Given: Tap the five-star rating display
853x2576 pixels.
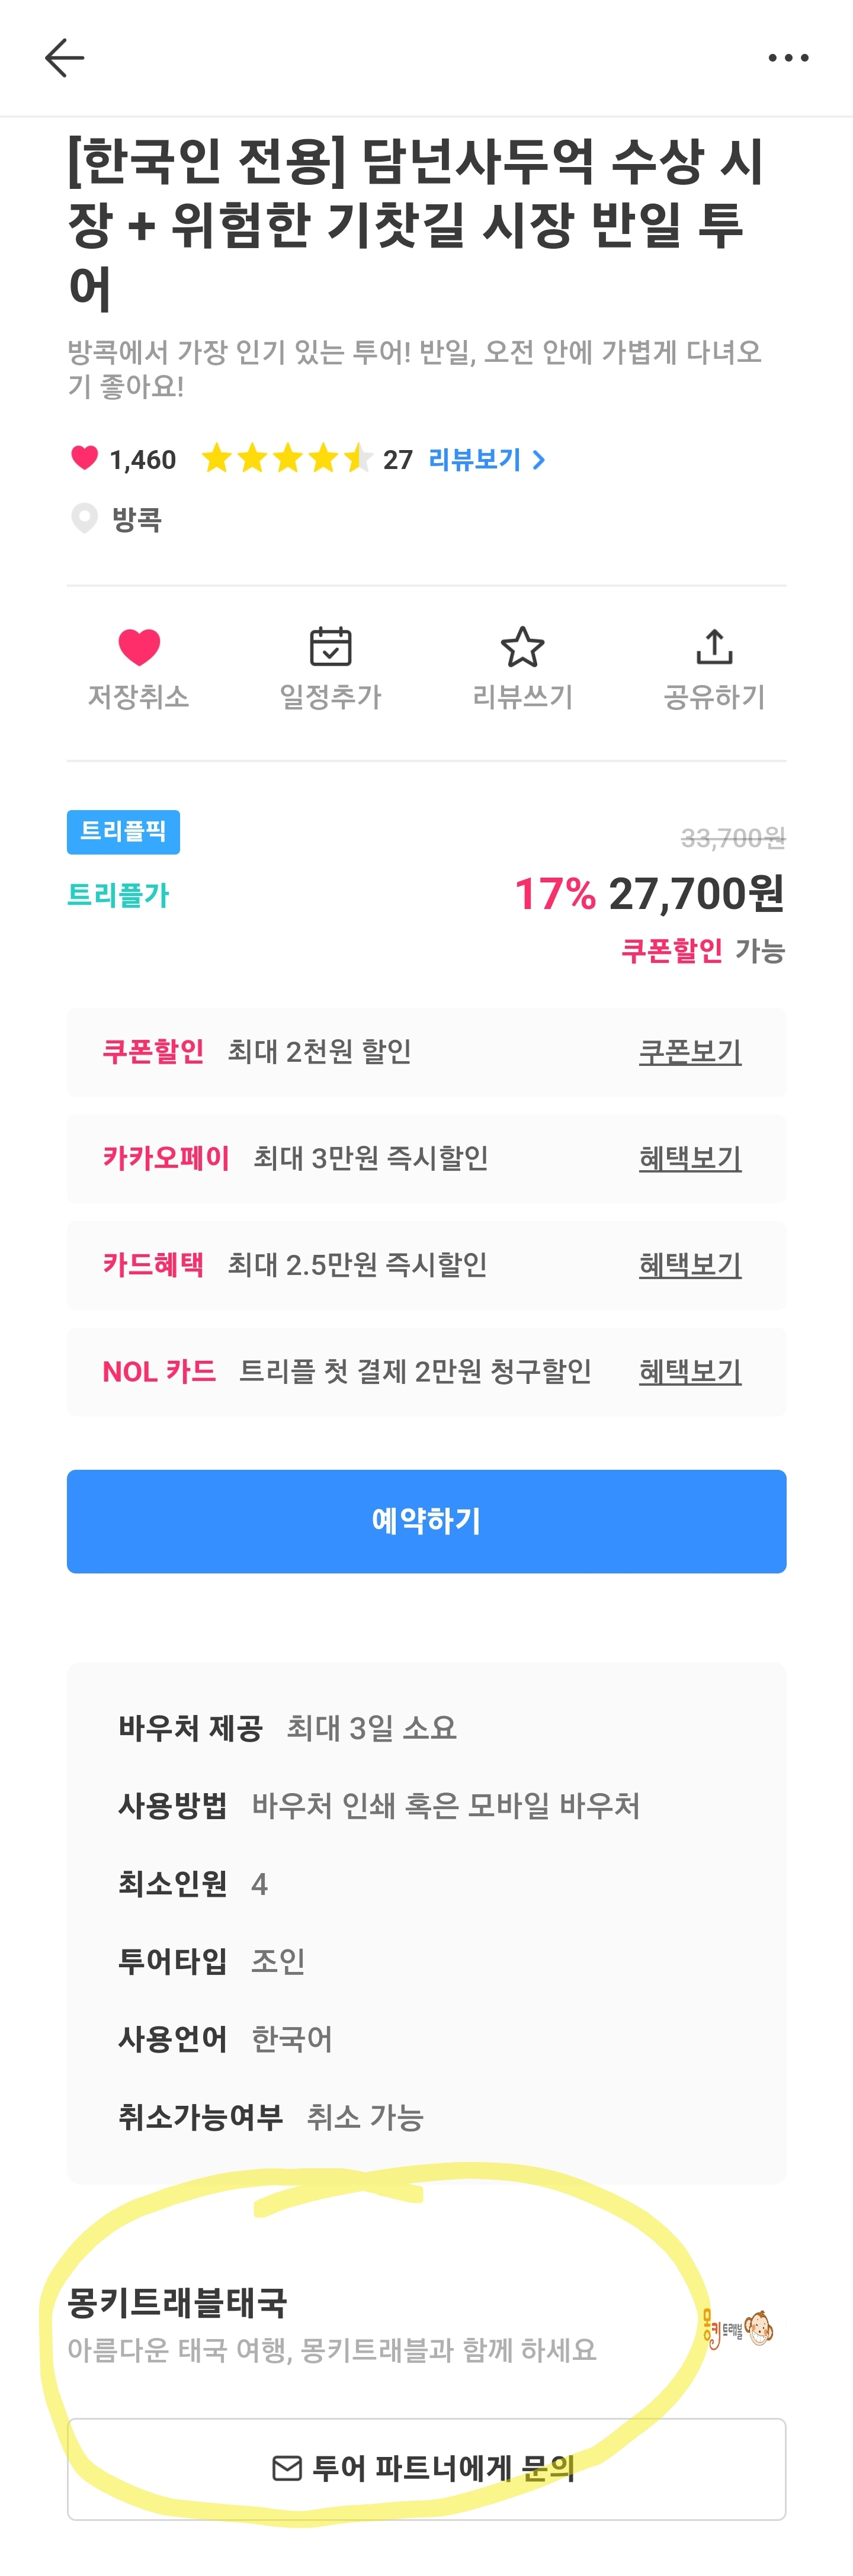Looking at the screenshot, I should 287,459.
